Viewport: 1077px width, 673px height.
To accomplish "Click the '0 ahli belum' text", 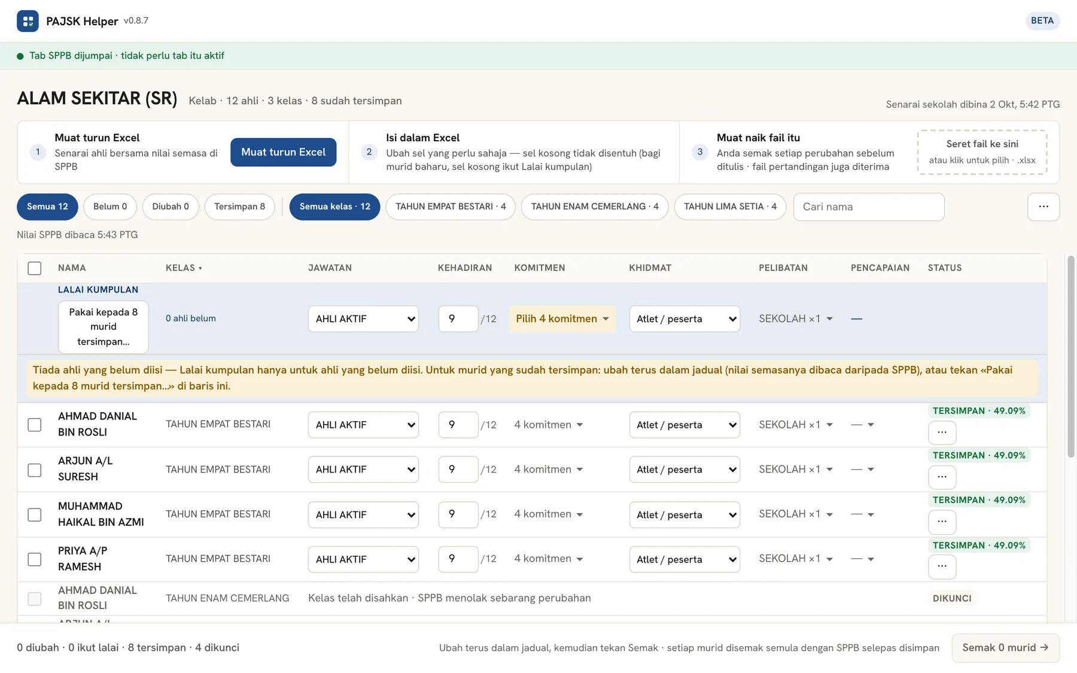I will [x=191, y=319].
